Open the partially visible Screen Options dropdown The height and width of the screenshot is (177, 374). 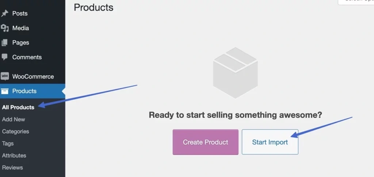click(x=355, y=1)
